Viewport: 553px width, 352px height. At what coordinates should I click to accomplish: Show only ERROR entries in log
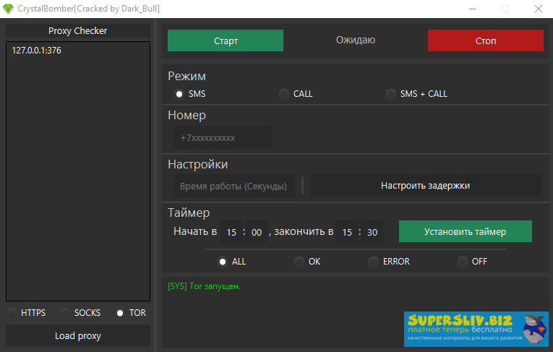tap(374, 262)
